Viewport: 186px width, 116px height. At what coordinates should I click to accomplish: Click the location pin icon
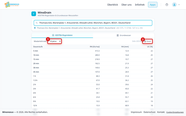[x=35, y=28]
